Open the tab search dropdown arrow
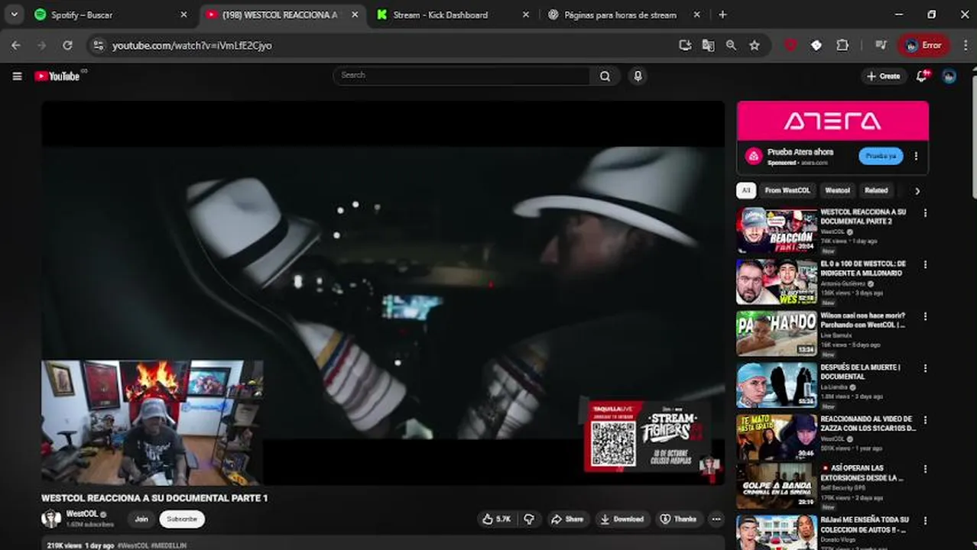 14,15
